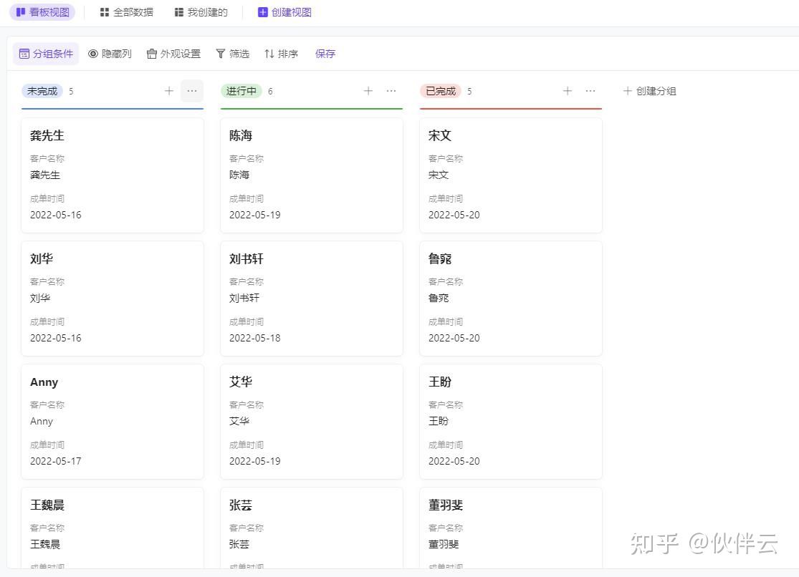Open the 我创建的 view tab

coord(201,12)
